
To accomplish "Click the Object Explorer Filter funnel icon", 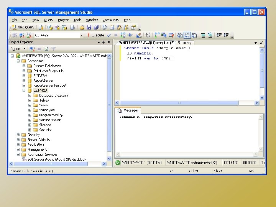I will tap(54, 49).
